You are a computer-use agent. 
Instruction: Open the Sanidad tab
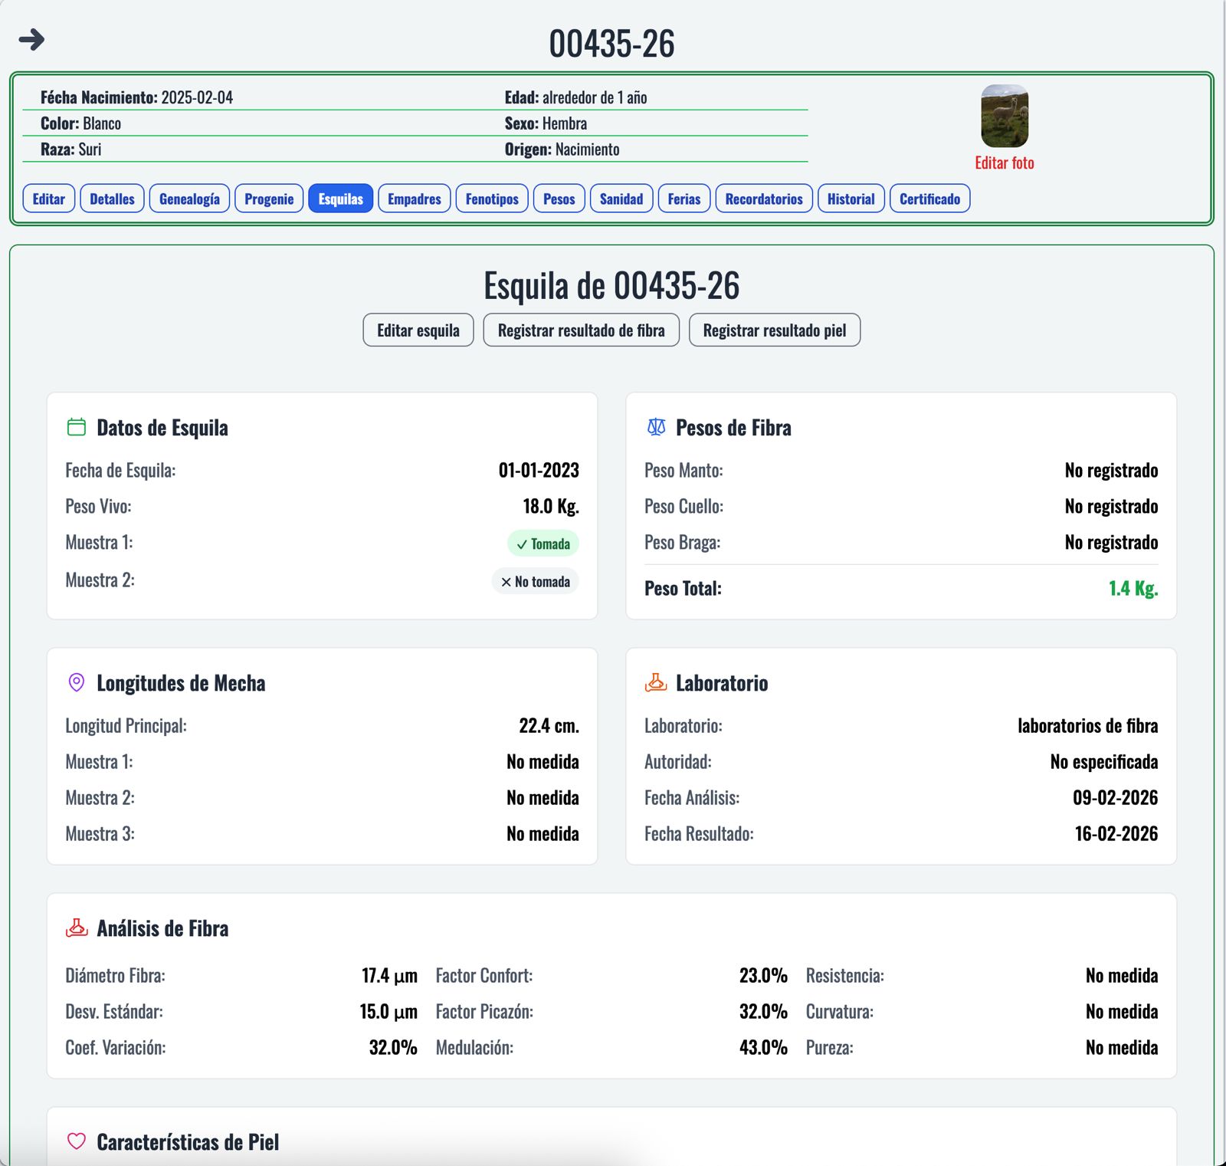[621, 199]
